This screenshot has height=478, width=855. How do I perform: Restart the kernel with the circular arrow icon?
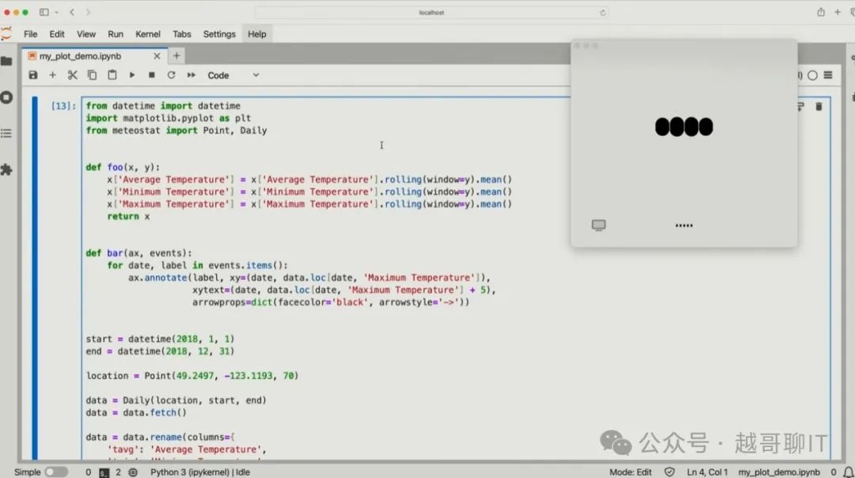pyautogui.click(x=171, y=75)
